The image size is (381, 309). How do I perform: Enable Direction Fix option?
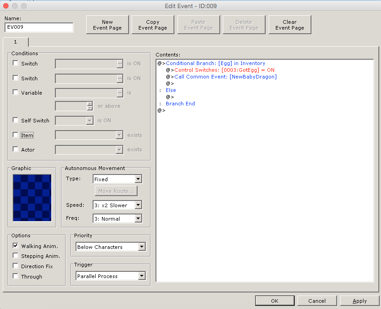[15, 266]
